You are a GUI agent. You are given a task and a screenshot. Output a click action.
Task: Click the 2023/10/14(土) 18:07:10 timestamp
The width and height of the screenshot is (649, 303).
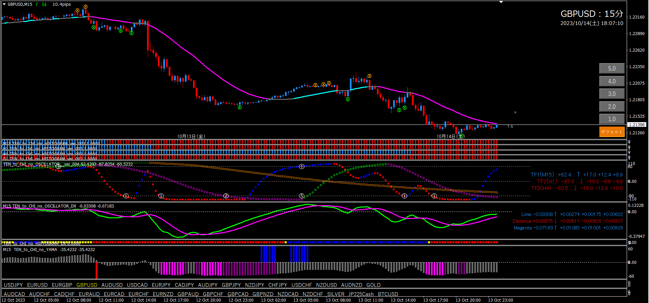592,23
